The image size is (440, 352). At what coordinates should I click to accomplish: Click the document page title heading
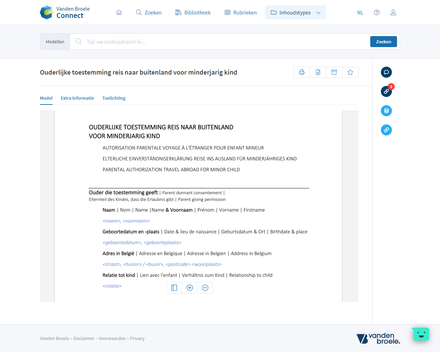[139, 72]
